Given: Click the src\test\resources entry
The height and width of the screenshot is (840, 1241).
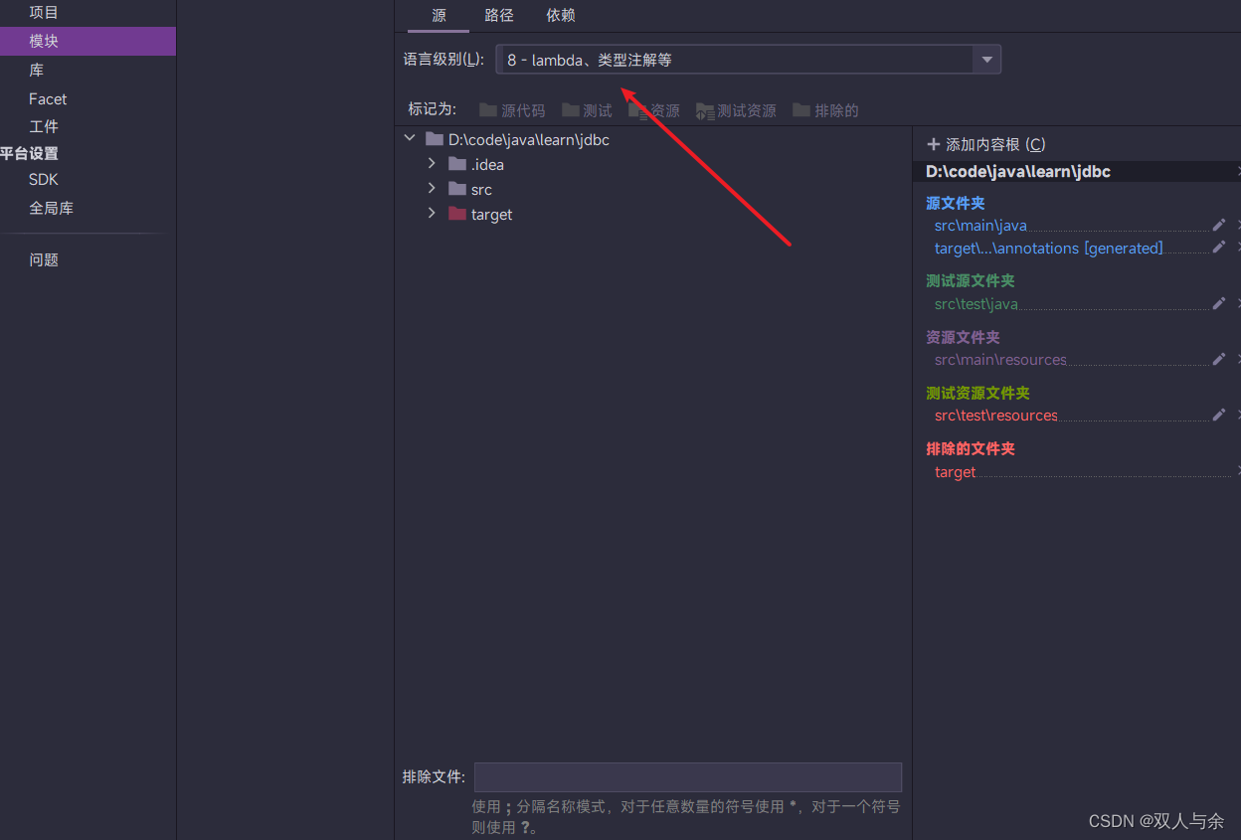Looking at the screenshot, I should point(996,416).
